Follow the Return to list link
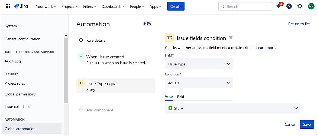 (x=299, y=24)
